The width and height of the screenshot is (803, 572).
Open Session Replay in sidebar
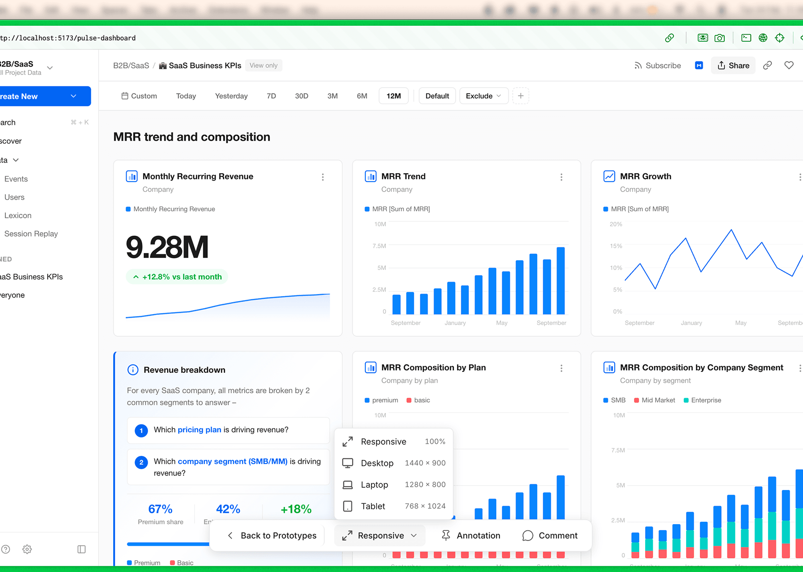coord(31,234)
